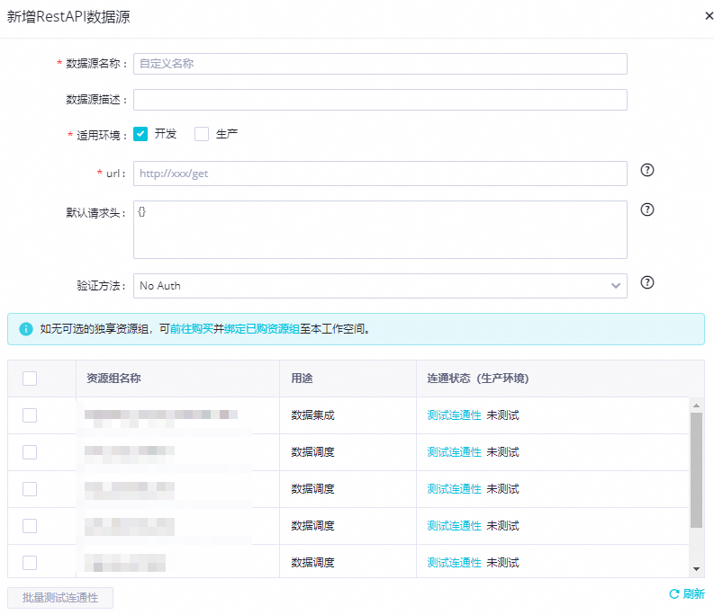Open the 前往购买 link
Image resolution: width=714 pixels, height=615 pixels.
click(192, 329)
